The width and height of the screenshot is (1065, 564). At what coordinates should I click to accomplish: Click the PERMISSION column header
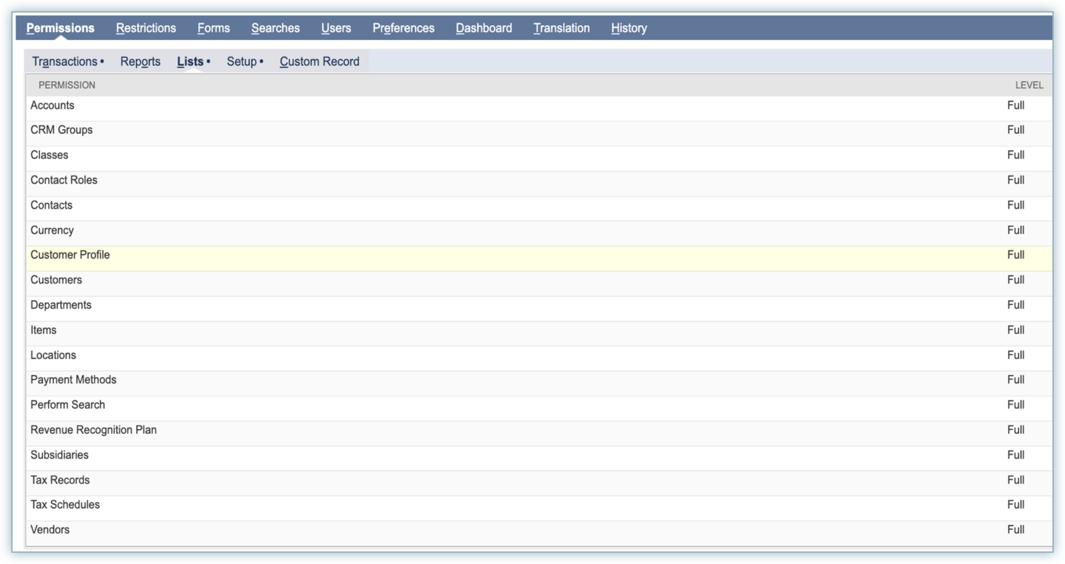67,85
